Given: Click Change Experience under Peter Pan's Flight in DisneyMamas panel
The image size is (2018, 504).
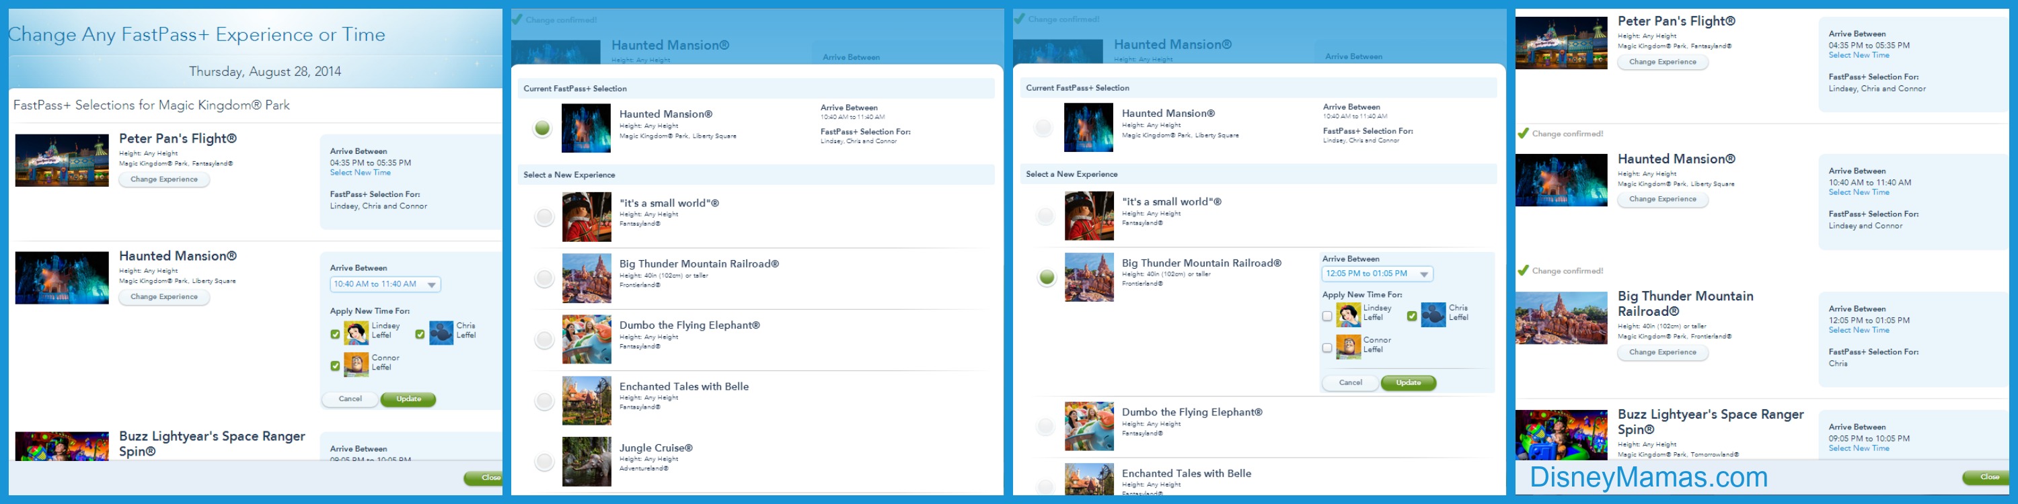Looking at the screenshot, I should [x=1663, y=62].
